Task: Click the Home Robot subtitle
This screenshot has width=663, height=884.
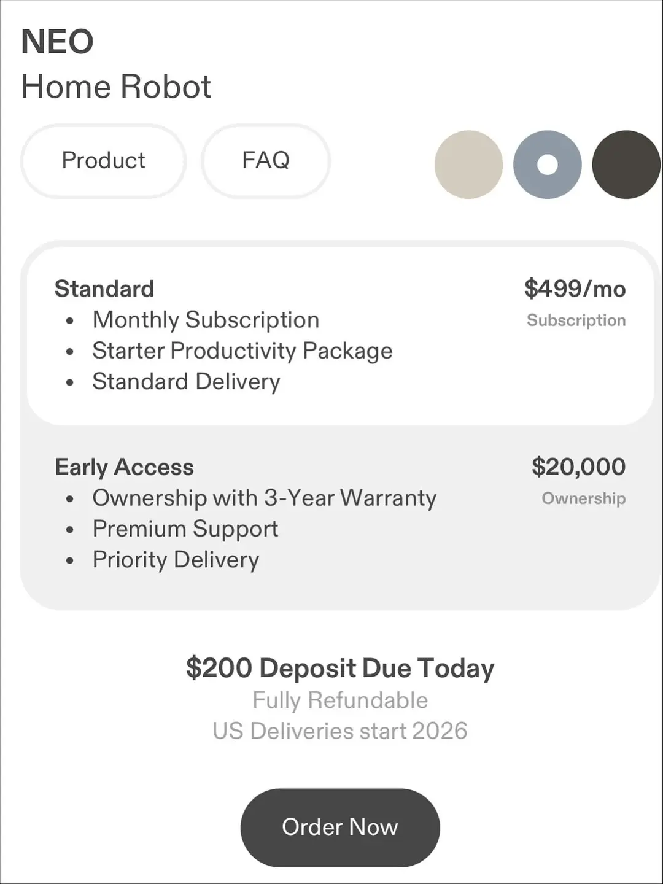Action: (116, 87)
